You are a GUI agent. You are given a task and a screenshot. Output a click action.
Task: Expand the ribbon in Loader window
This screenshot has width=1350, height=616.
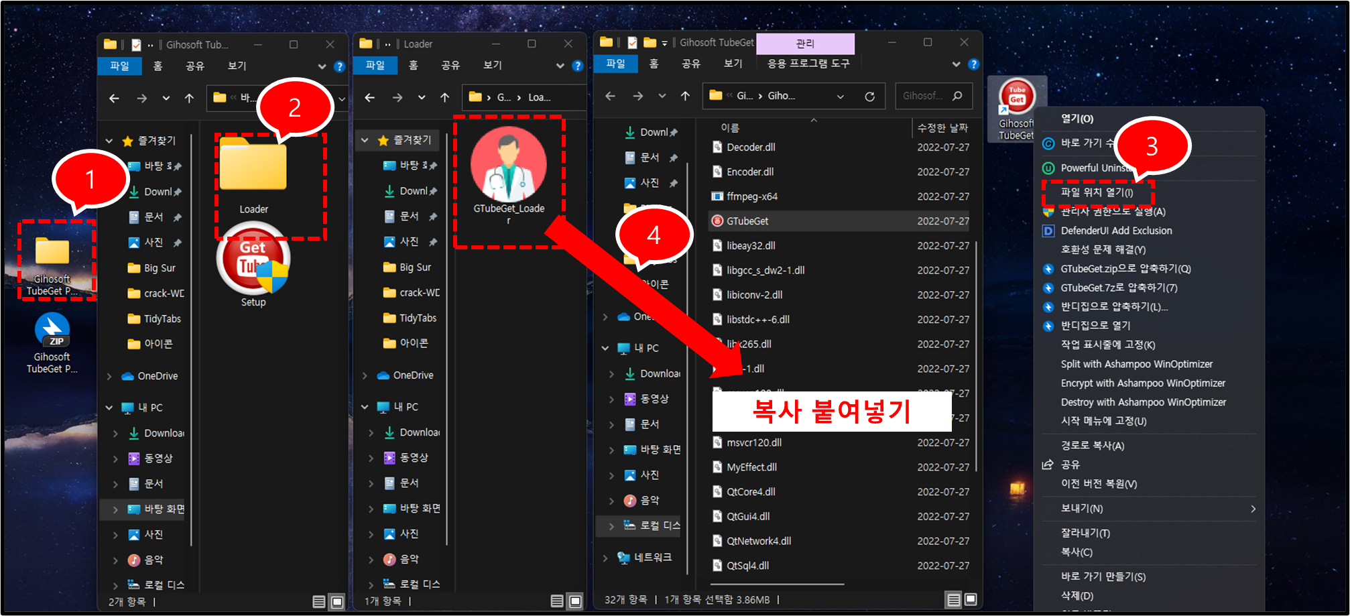click(x=560, y=66)
